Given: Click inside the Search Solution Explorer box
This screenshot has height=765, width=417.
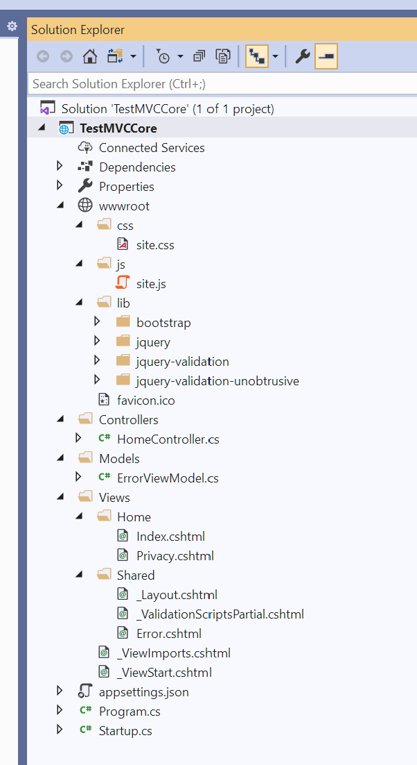Looking at the screenshot, I should 139,83.
